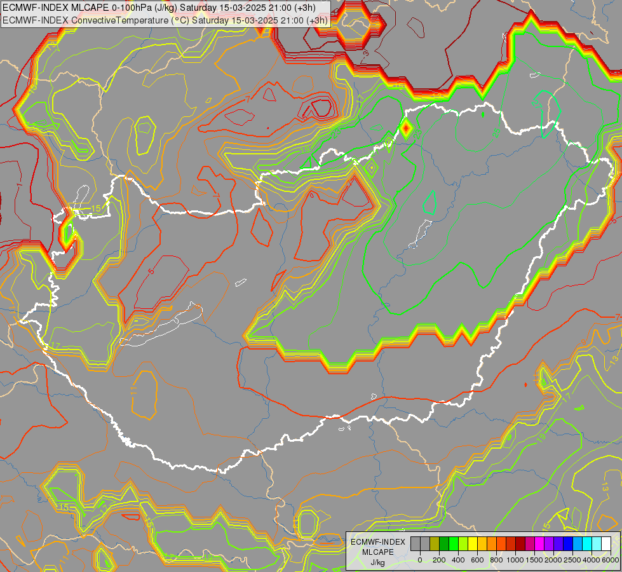Viewport: 622px width, 572px height.
Task: Pick the brick red legend swatch
Action: point(511,544)
